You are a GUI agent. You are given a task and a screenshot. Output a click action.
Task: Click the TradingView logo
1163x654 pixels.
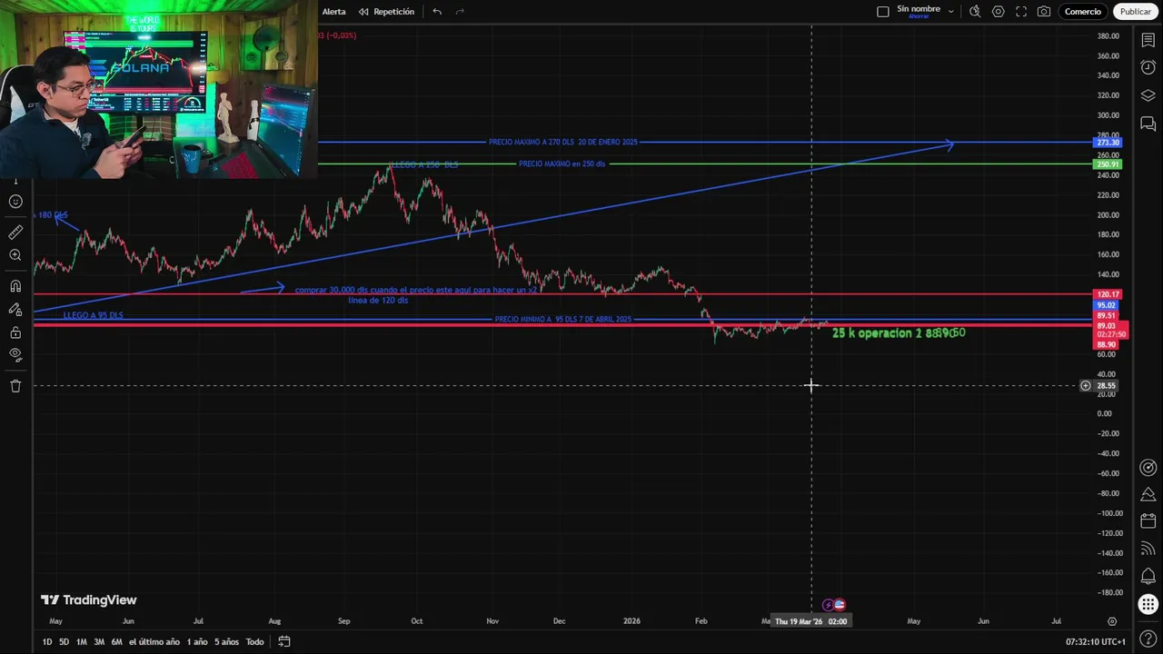88,600
